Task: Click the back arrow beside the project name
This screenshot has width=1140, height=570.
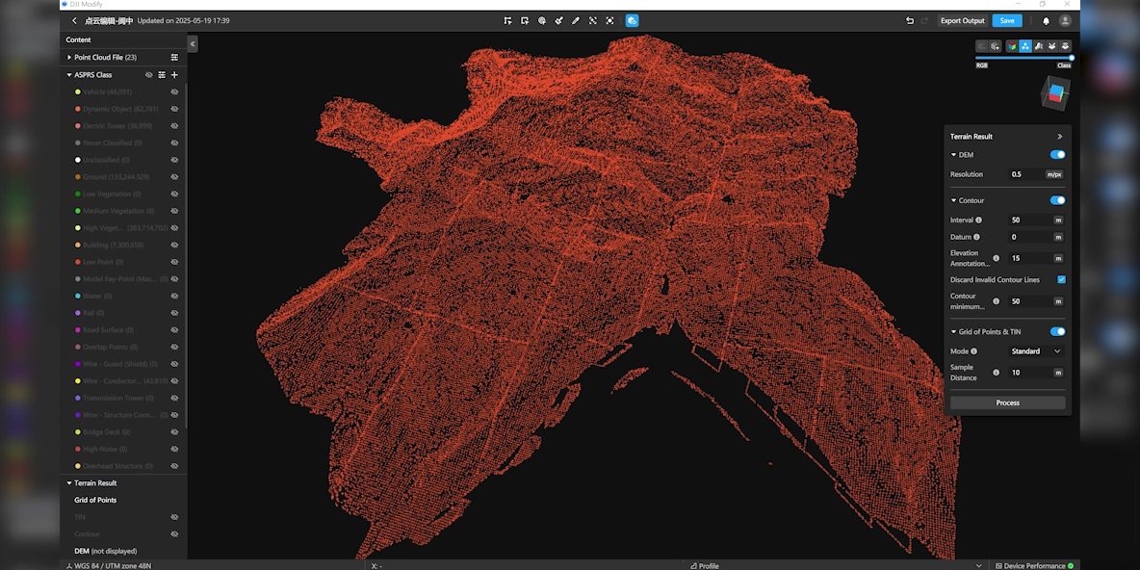Action: [75, 20]
